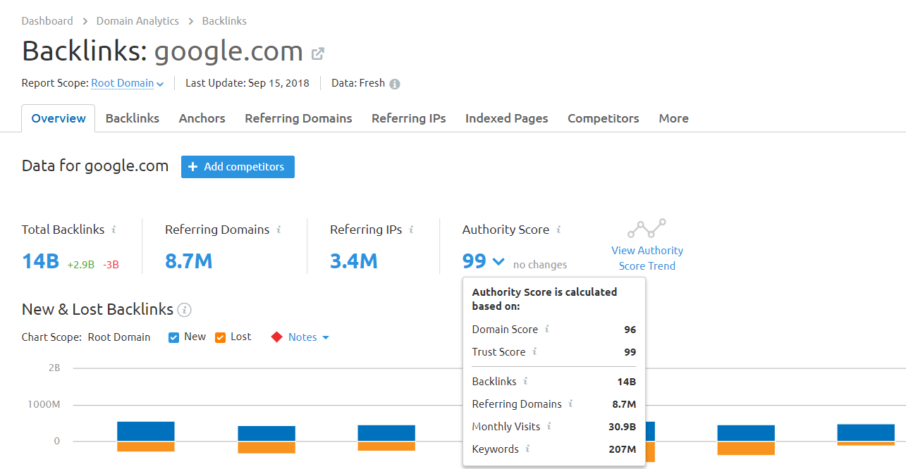Viewport: 906px width, 469px height.
Task: Open the Indexed Pages tab
Action: coord(507,118)
